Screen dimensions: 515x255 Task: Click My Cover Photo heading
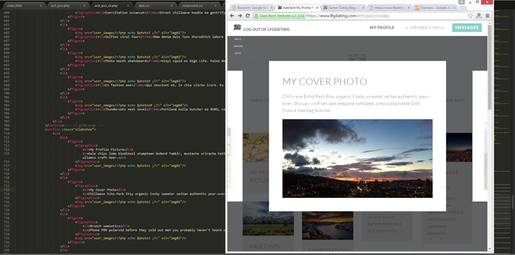tap(324, 82)
